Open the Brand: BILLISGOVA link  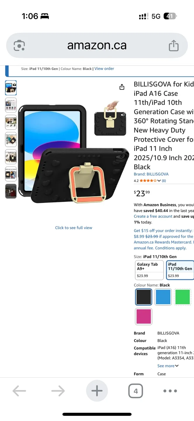pyautogui.click(x=151, y=174)
